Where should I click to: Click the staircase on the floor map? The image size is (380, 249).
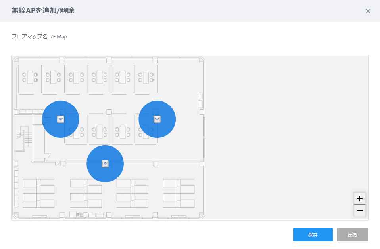tap(24, 136)
